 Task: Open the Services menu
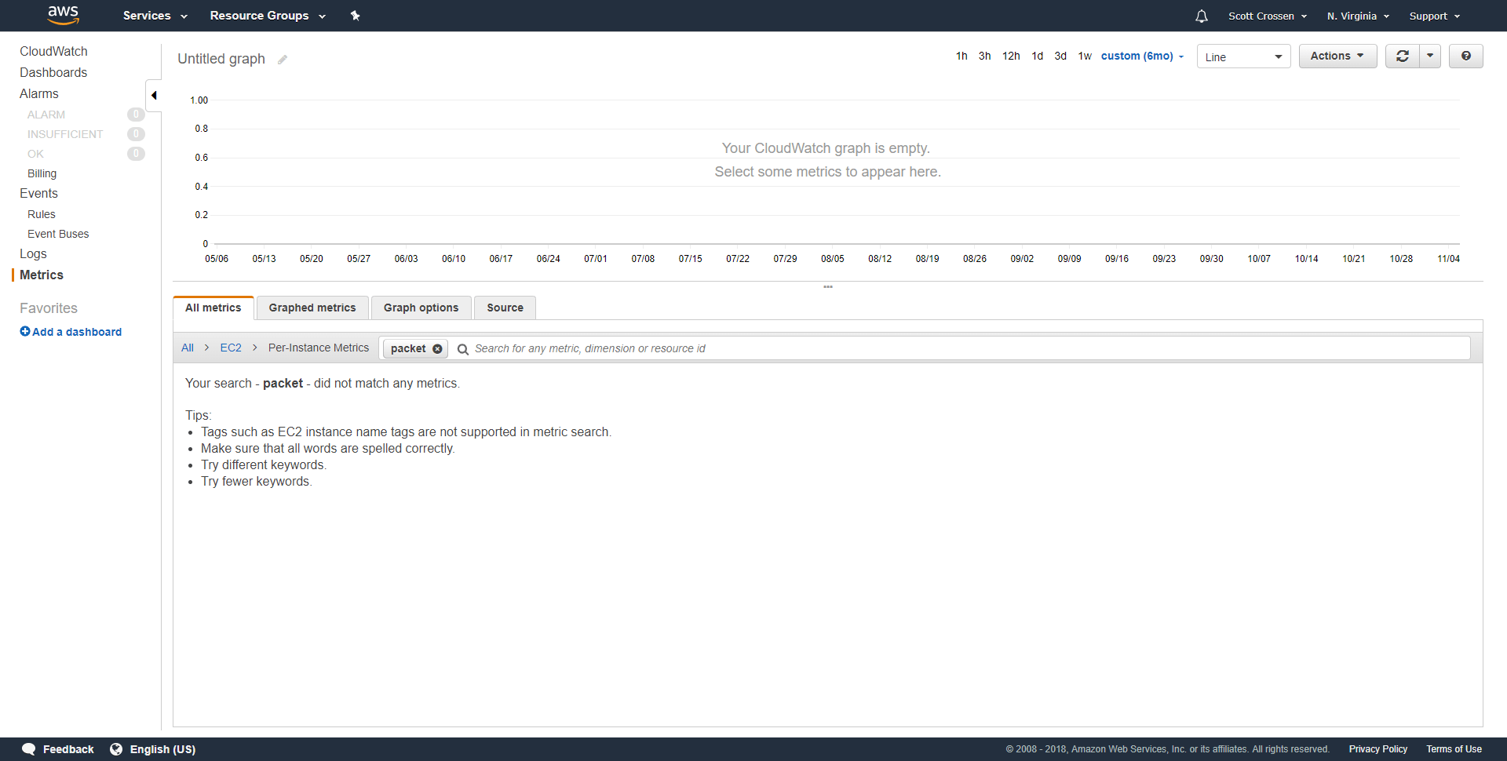(154, 16)
